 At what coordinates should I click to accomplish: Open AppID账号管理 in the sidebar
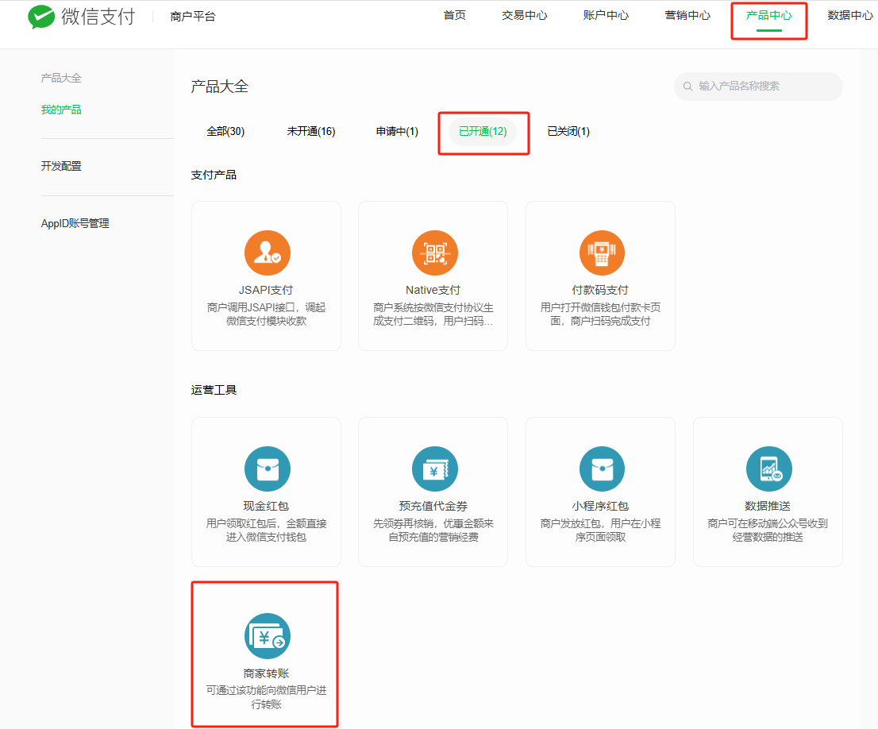coord(75,224)
